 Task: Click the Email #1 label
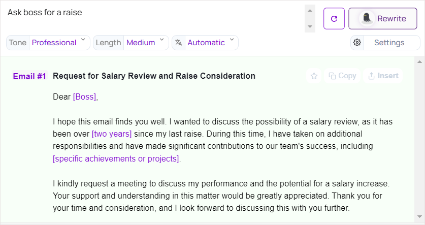[x=29, y=77]
